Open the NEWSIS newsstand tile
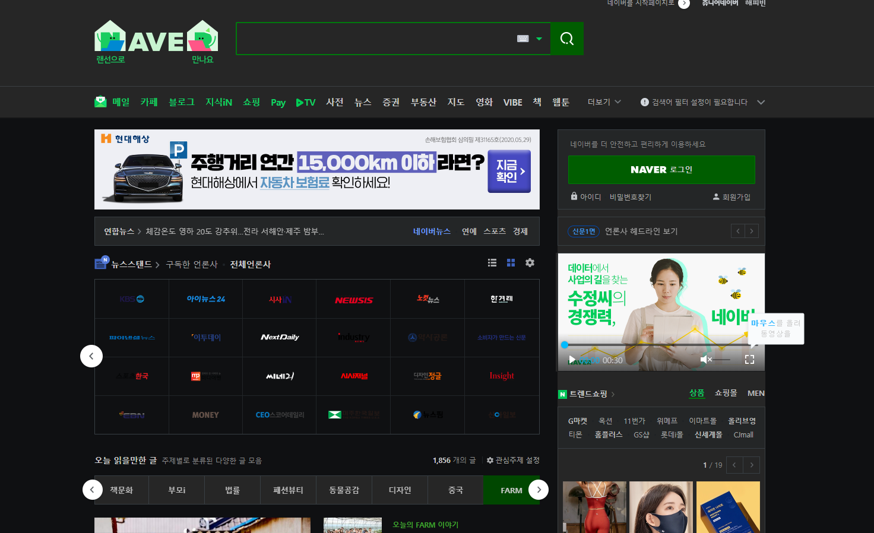Screen dimensions: 874x533 click(x=353, y=299)
